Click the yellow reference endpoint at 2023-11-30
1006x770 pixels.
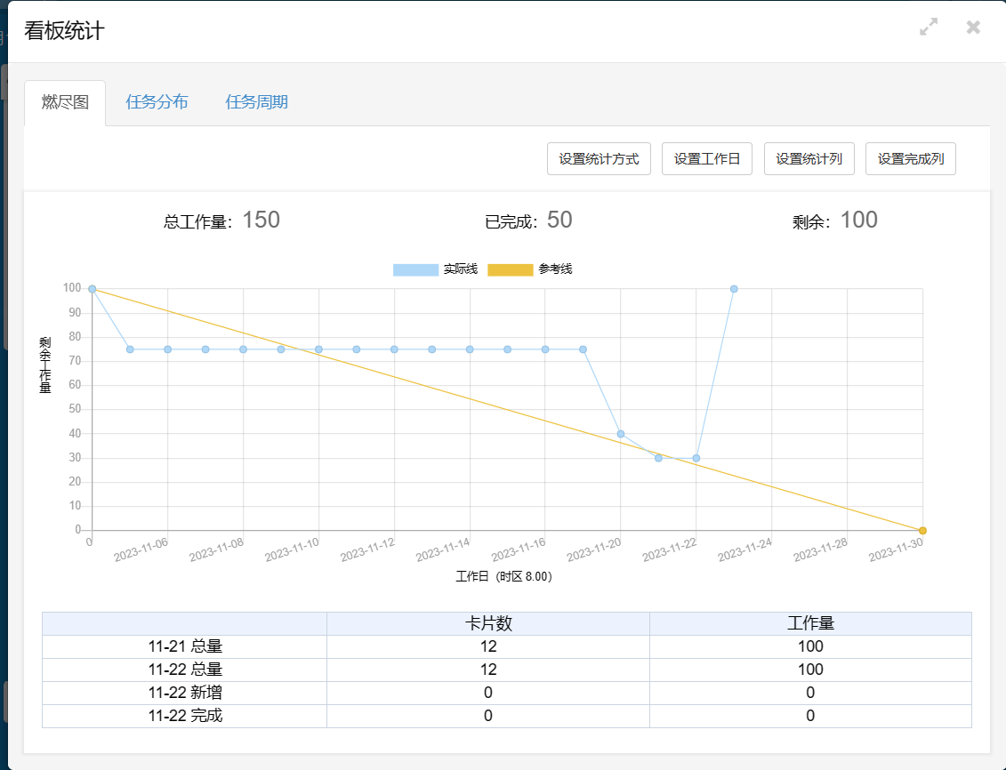click(x=922, y=530)
